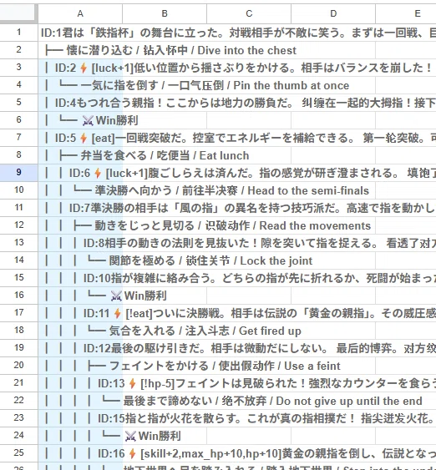The image size is (436, 470).
Task: Click empty cell D16
Action: (333, 296)
